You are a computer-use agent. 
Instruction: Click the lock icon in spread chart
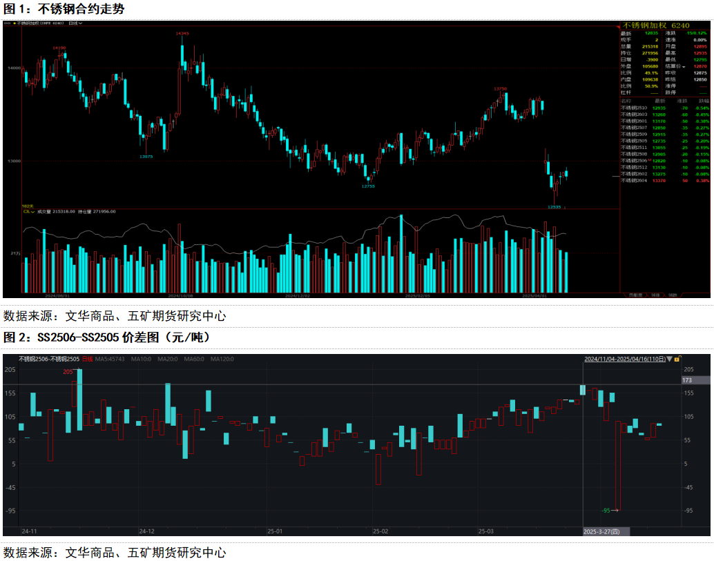click(677, 359)
